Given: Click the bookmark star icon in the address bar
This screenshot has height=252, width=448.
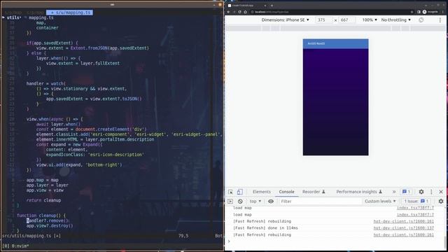Looking at the screenshot, I should (x=412, y=12).
